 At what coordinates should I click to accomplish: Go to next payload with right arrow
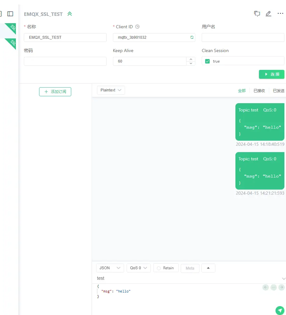pyautogui.click(x=281, y=287)
